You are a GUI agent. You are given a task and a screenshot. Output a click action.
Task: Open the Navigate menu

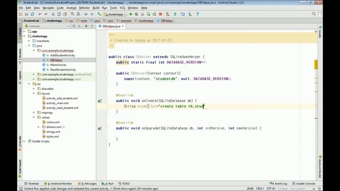pos(48,8)
